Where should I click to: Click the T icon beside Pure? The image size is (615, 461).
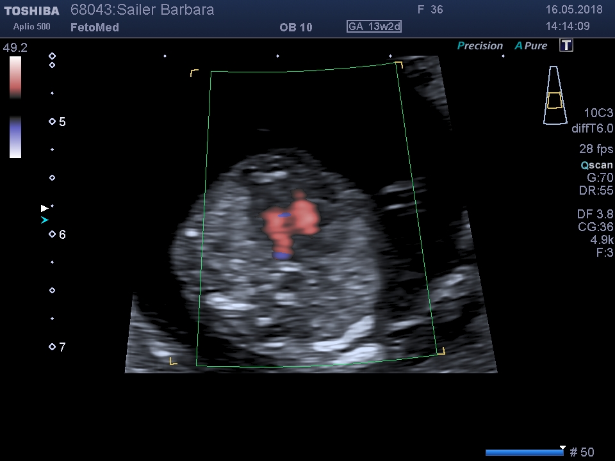coord(566,45)
